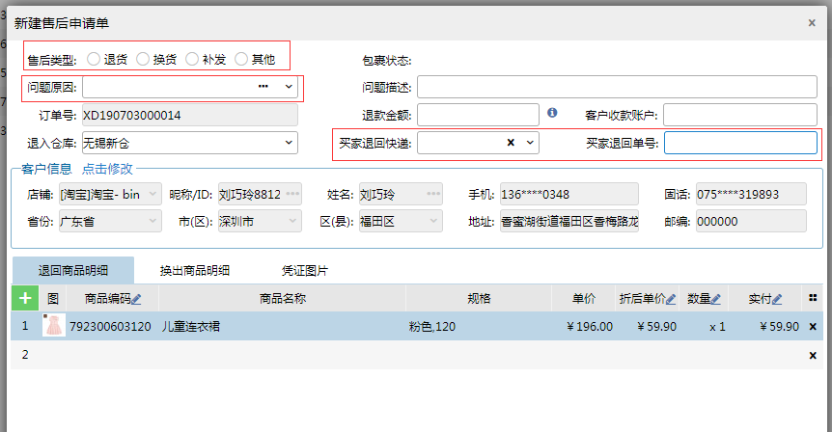Click the edit pencil beside 实付

777,299
